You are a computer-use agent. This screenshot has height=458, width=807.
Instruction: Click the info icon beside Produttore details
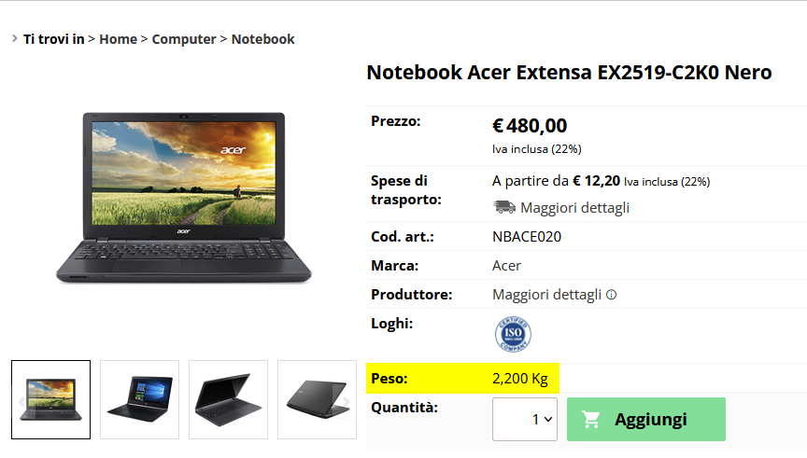coord(611,295)
